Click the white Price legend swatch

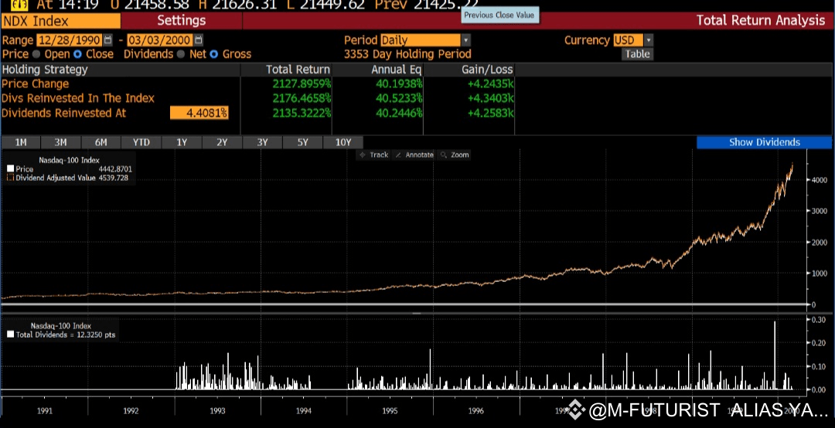tap(11, 169)
